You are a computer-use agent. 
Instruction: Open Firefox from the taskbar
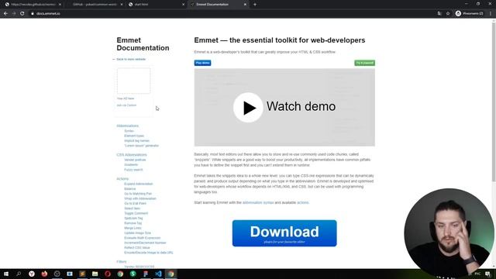pyautogui.click(x=44, y=274)
